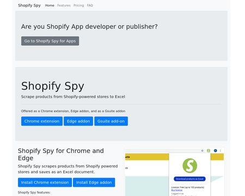Click the bookmark star icon in screenshot
This screenshot has width=245, height=196.
point(203,151)
